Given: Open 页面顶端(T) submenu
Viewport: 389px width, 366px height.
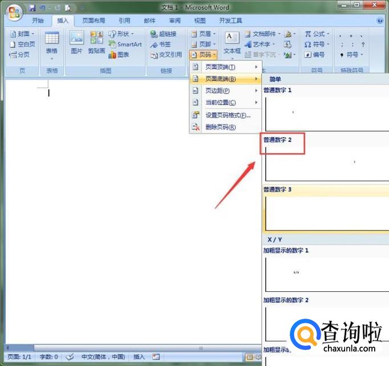Looking at the screenshot, I should click(x=225, y=67).
